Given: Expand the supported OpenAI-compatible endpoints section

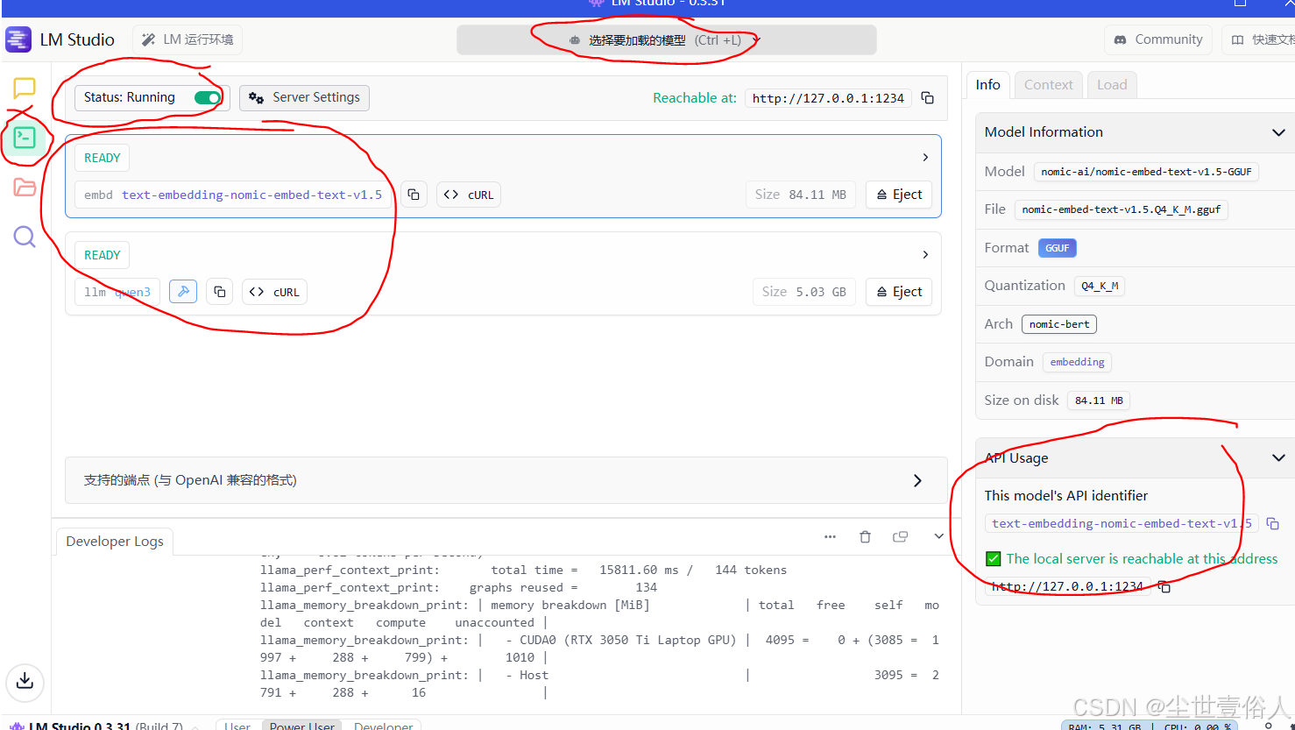Looking at the screenshot, I should click(x=506, y=480).
